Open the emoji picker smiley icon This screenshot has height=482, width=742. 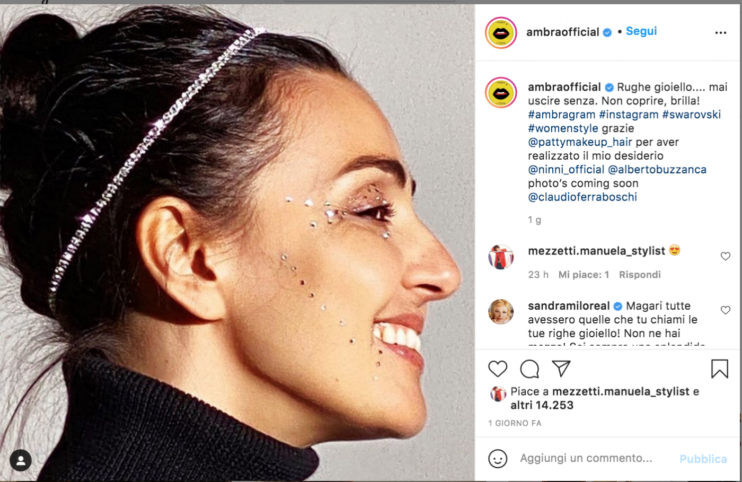(x=498, y=459)
